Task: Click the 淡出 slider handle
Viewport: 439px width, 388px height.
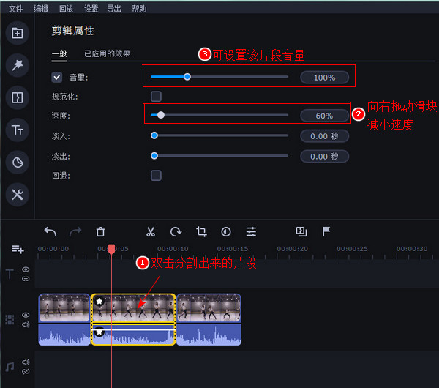Action: [x=154, y=156]
